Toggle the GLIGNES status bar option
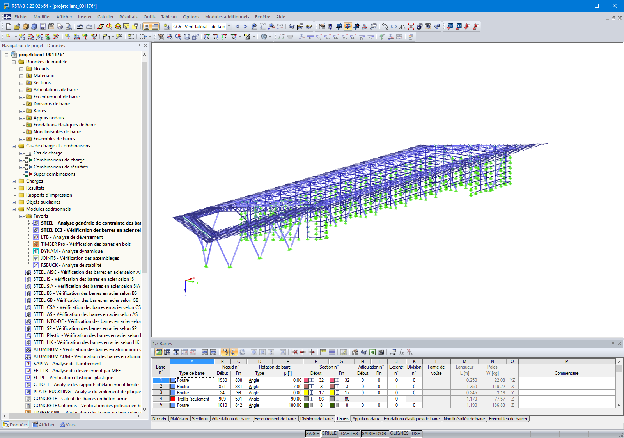This screenshot has width=624, height=438. pos(399,433)
